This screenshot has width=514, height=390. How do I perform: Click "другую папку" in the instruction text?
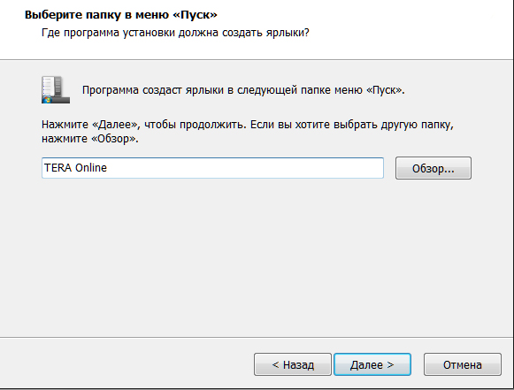(416, 126)
